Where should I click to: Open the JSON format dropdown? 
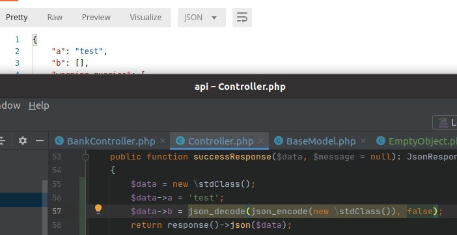coord(202,18)
